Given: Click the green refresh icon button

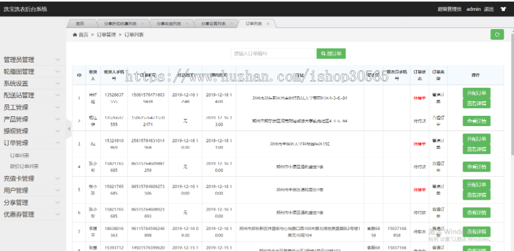Looking at the screenshot, I should coord(497,34).
